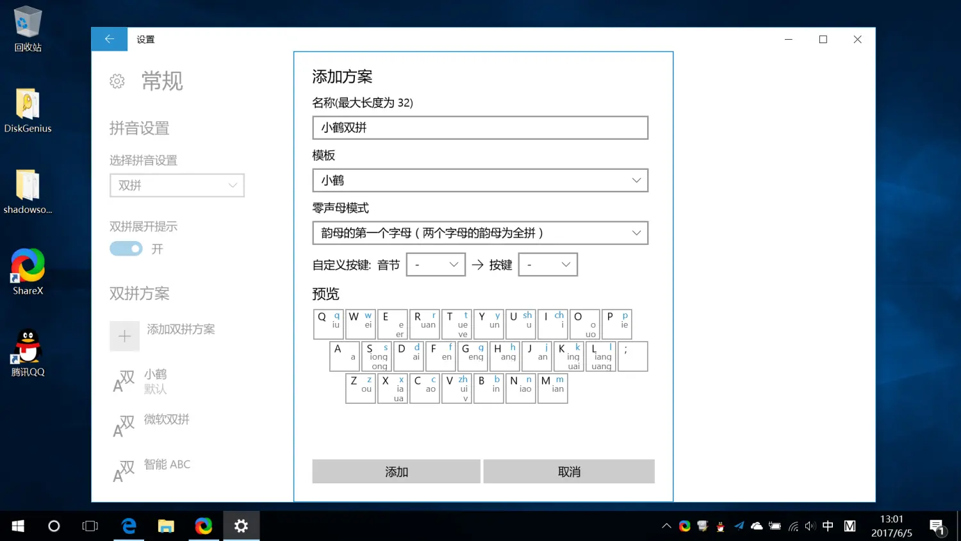
Task: Open Task View on the taskbar
Action: point(90,526)
